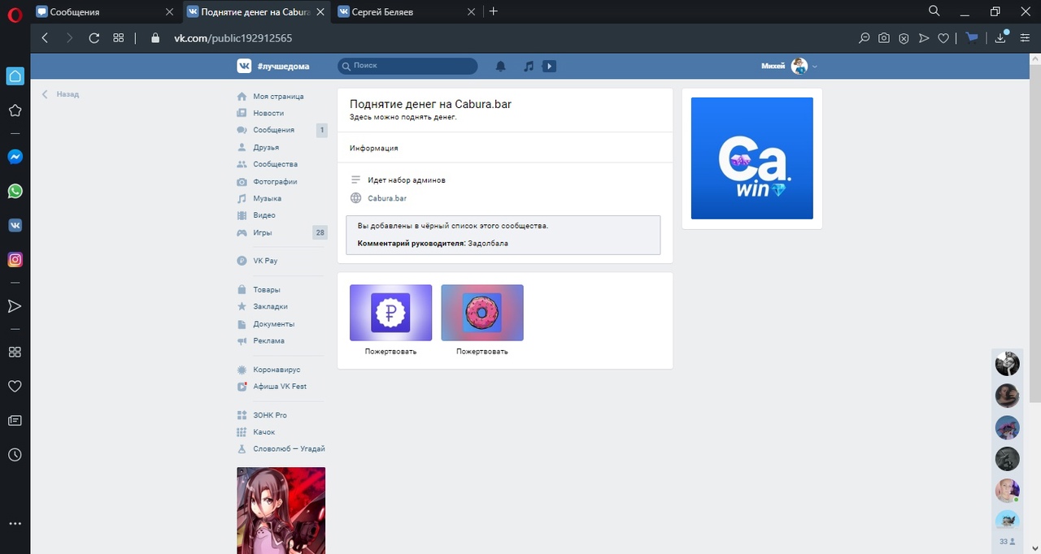This screenshot has width=1041, height=554.
Task: Open the VK music note icon
Action: click(x=529, y=66)
